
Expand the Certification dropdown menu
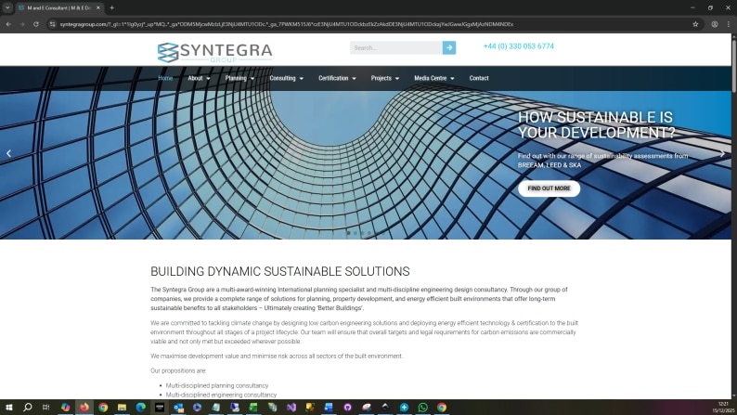pyautogui.click(x=337, y=79)
